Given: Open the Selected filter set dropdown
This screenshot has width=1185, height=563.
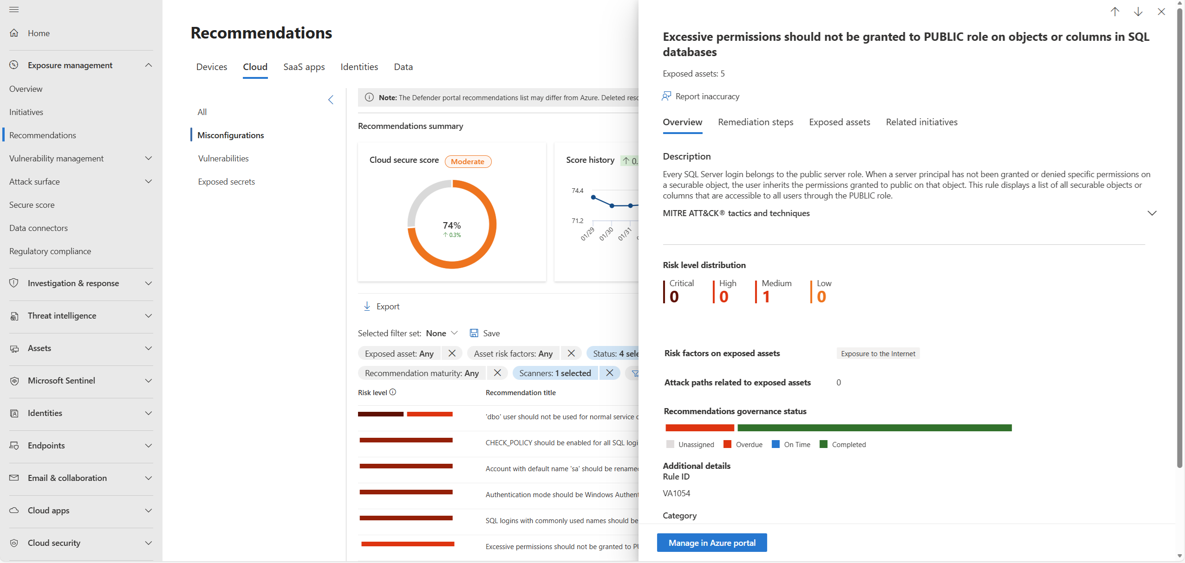Looking at the screenshot, I should (454, 333).
